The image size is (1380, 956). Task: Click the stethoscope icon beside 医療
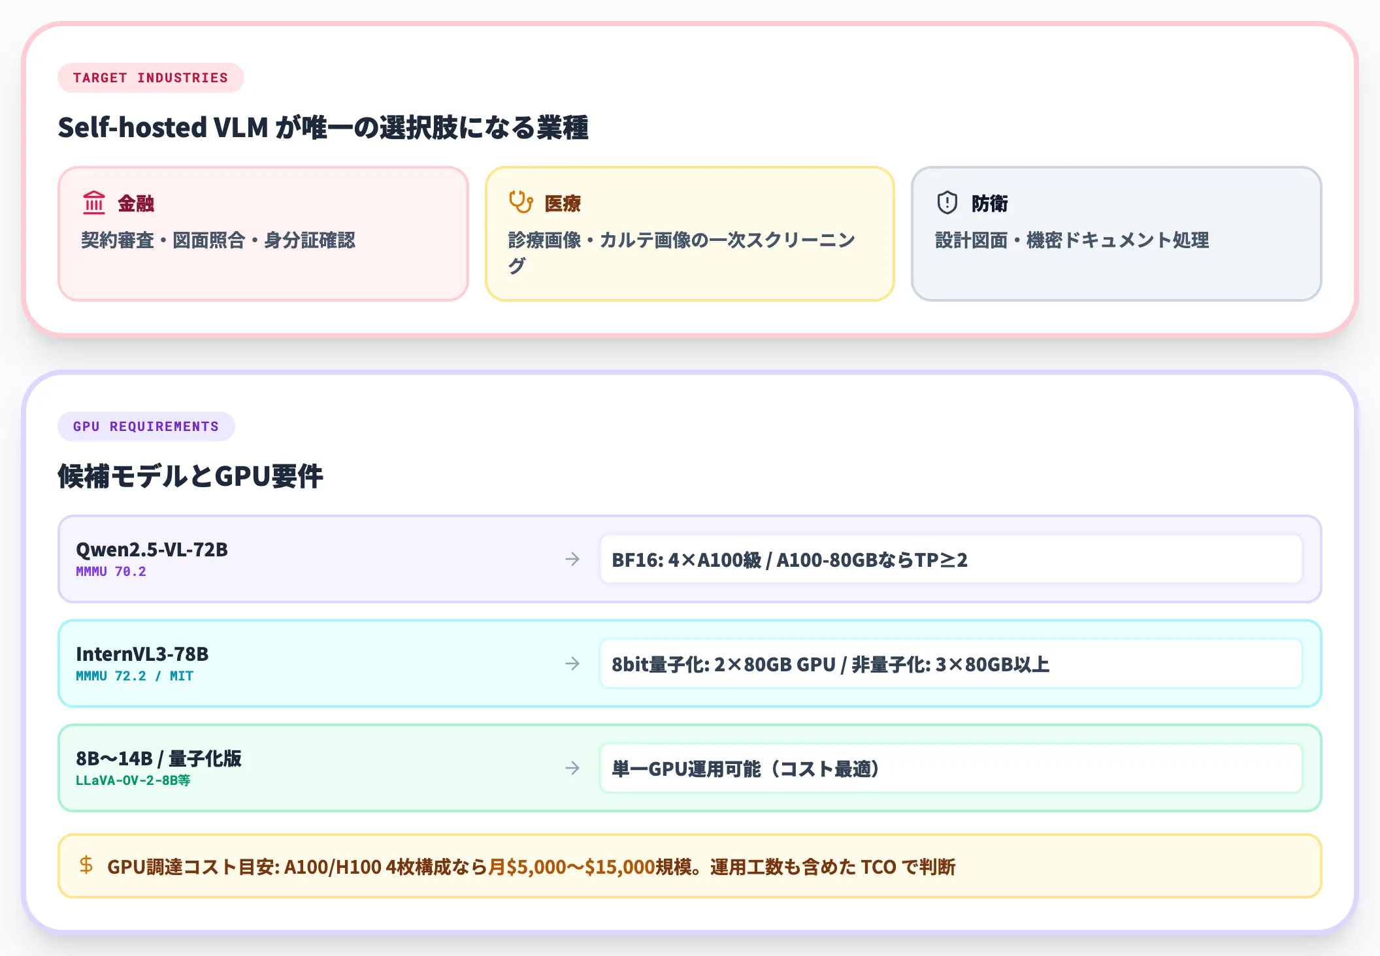tap(521, 202)
